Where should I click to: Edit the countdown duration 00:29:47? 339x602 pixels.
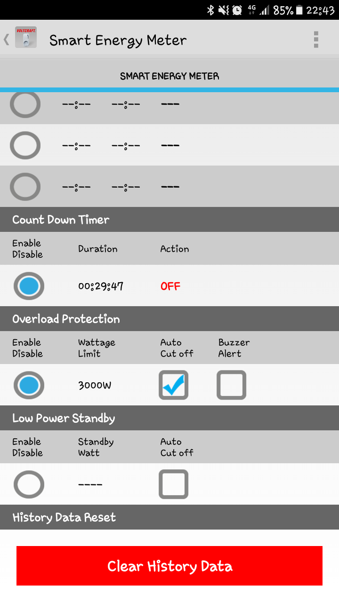click(x=101, y=286)
